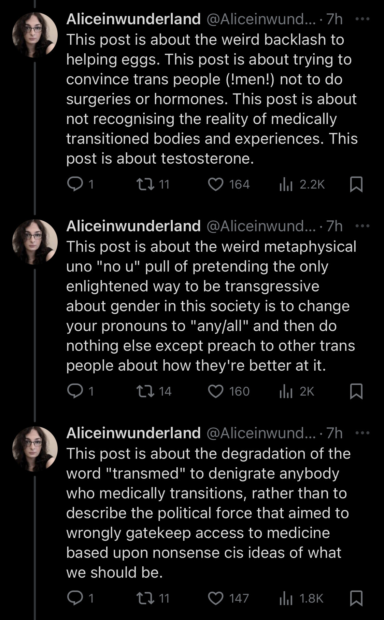Like the post with 147 likes

[216, 598]
